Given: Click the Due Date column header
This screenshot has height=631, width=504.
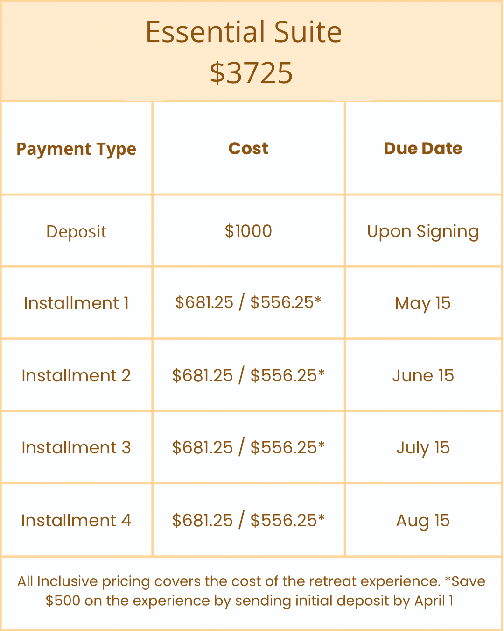Looking at the screenshot, I should tap(423, 148).
